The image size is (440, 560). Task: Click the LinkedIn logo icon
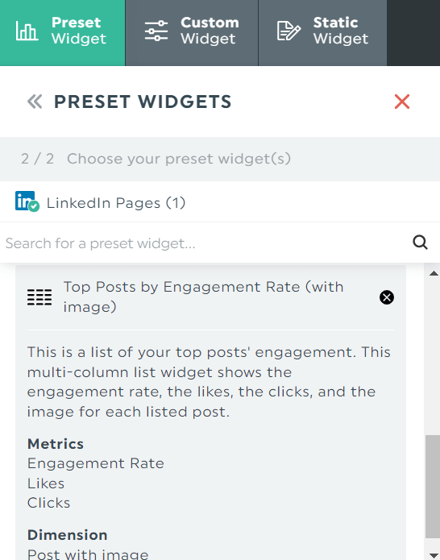[x=27, y=201]
